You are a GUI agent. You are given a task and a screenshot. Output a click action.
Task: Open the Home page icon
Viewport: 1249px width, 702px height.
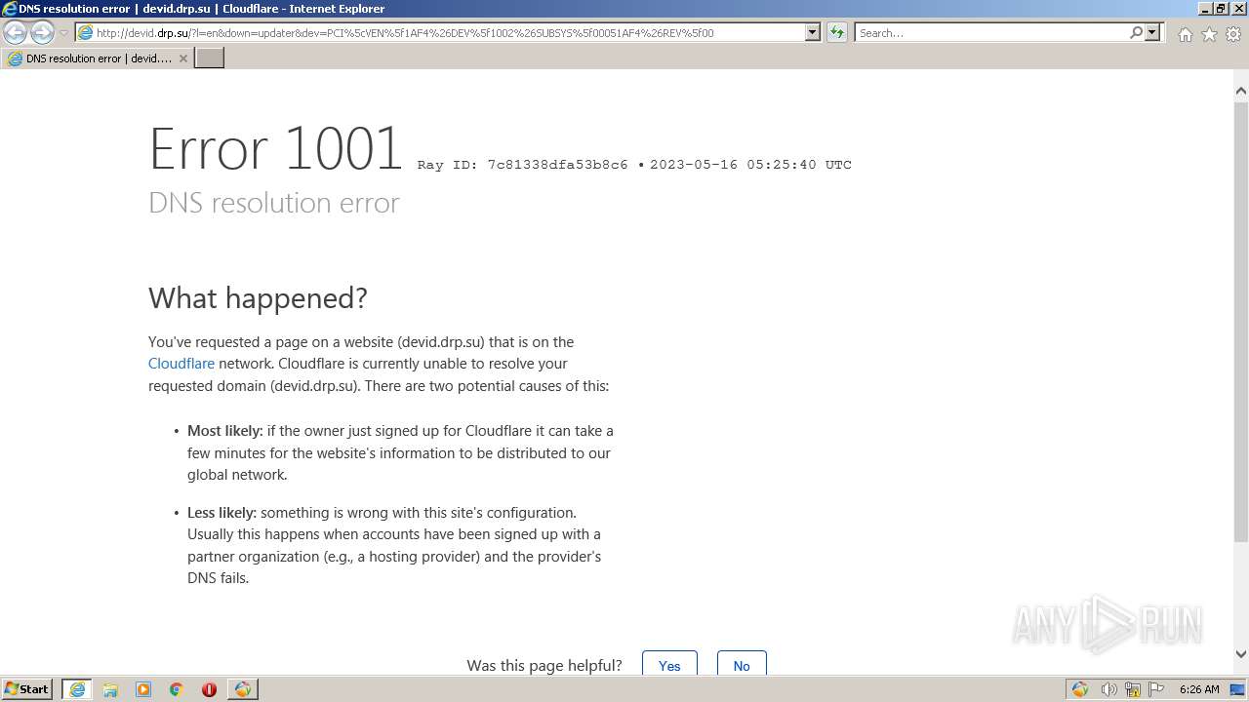pos(1185,34)
